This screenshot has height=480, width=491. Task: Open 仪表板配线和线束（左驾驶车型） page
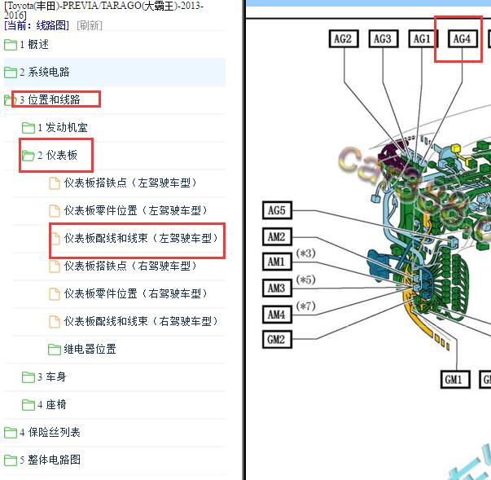click(x=142, y=239)
